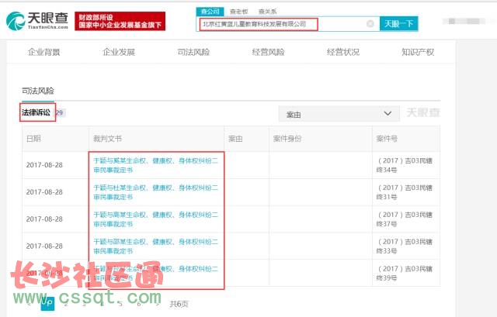Open the 于颖与杜某 judgment document link
Screen dimensions: 497x317
(x=155, y=192)
